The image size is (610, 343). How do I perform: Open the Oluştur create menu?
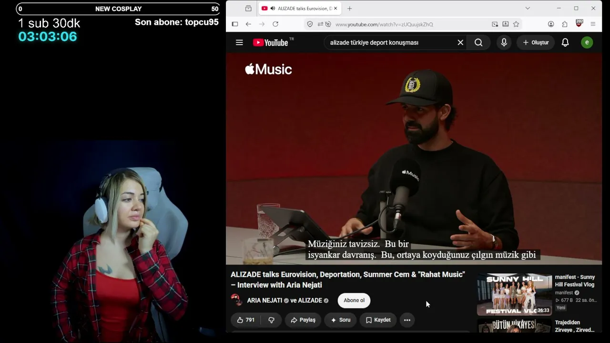click(x=536, y=42)
